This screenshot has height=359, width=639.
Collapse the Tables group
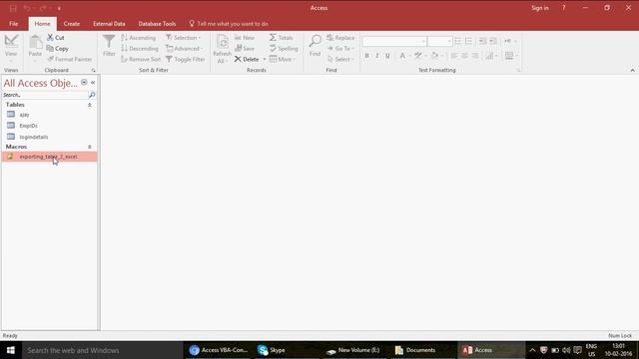(x=90, y=105)
